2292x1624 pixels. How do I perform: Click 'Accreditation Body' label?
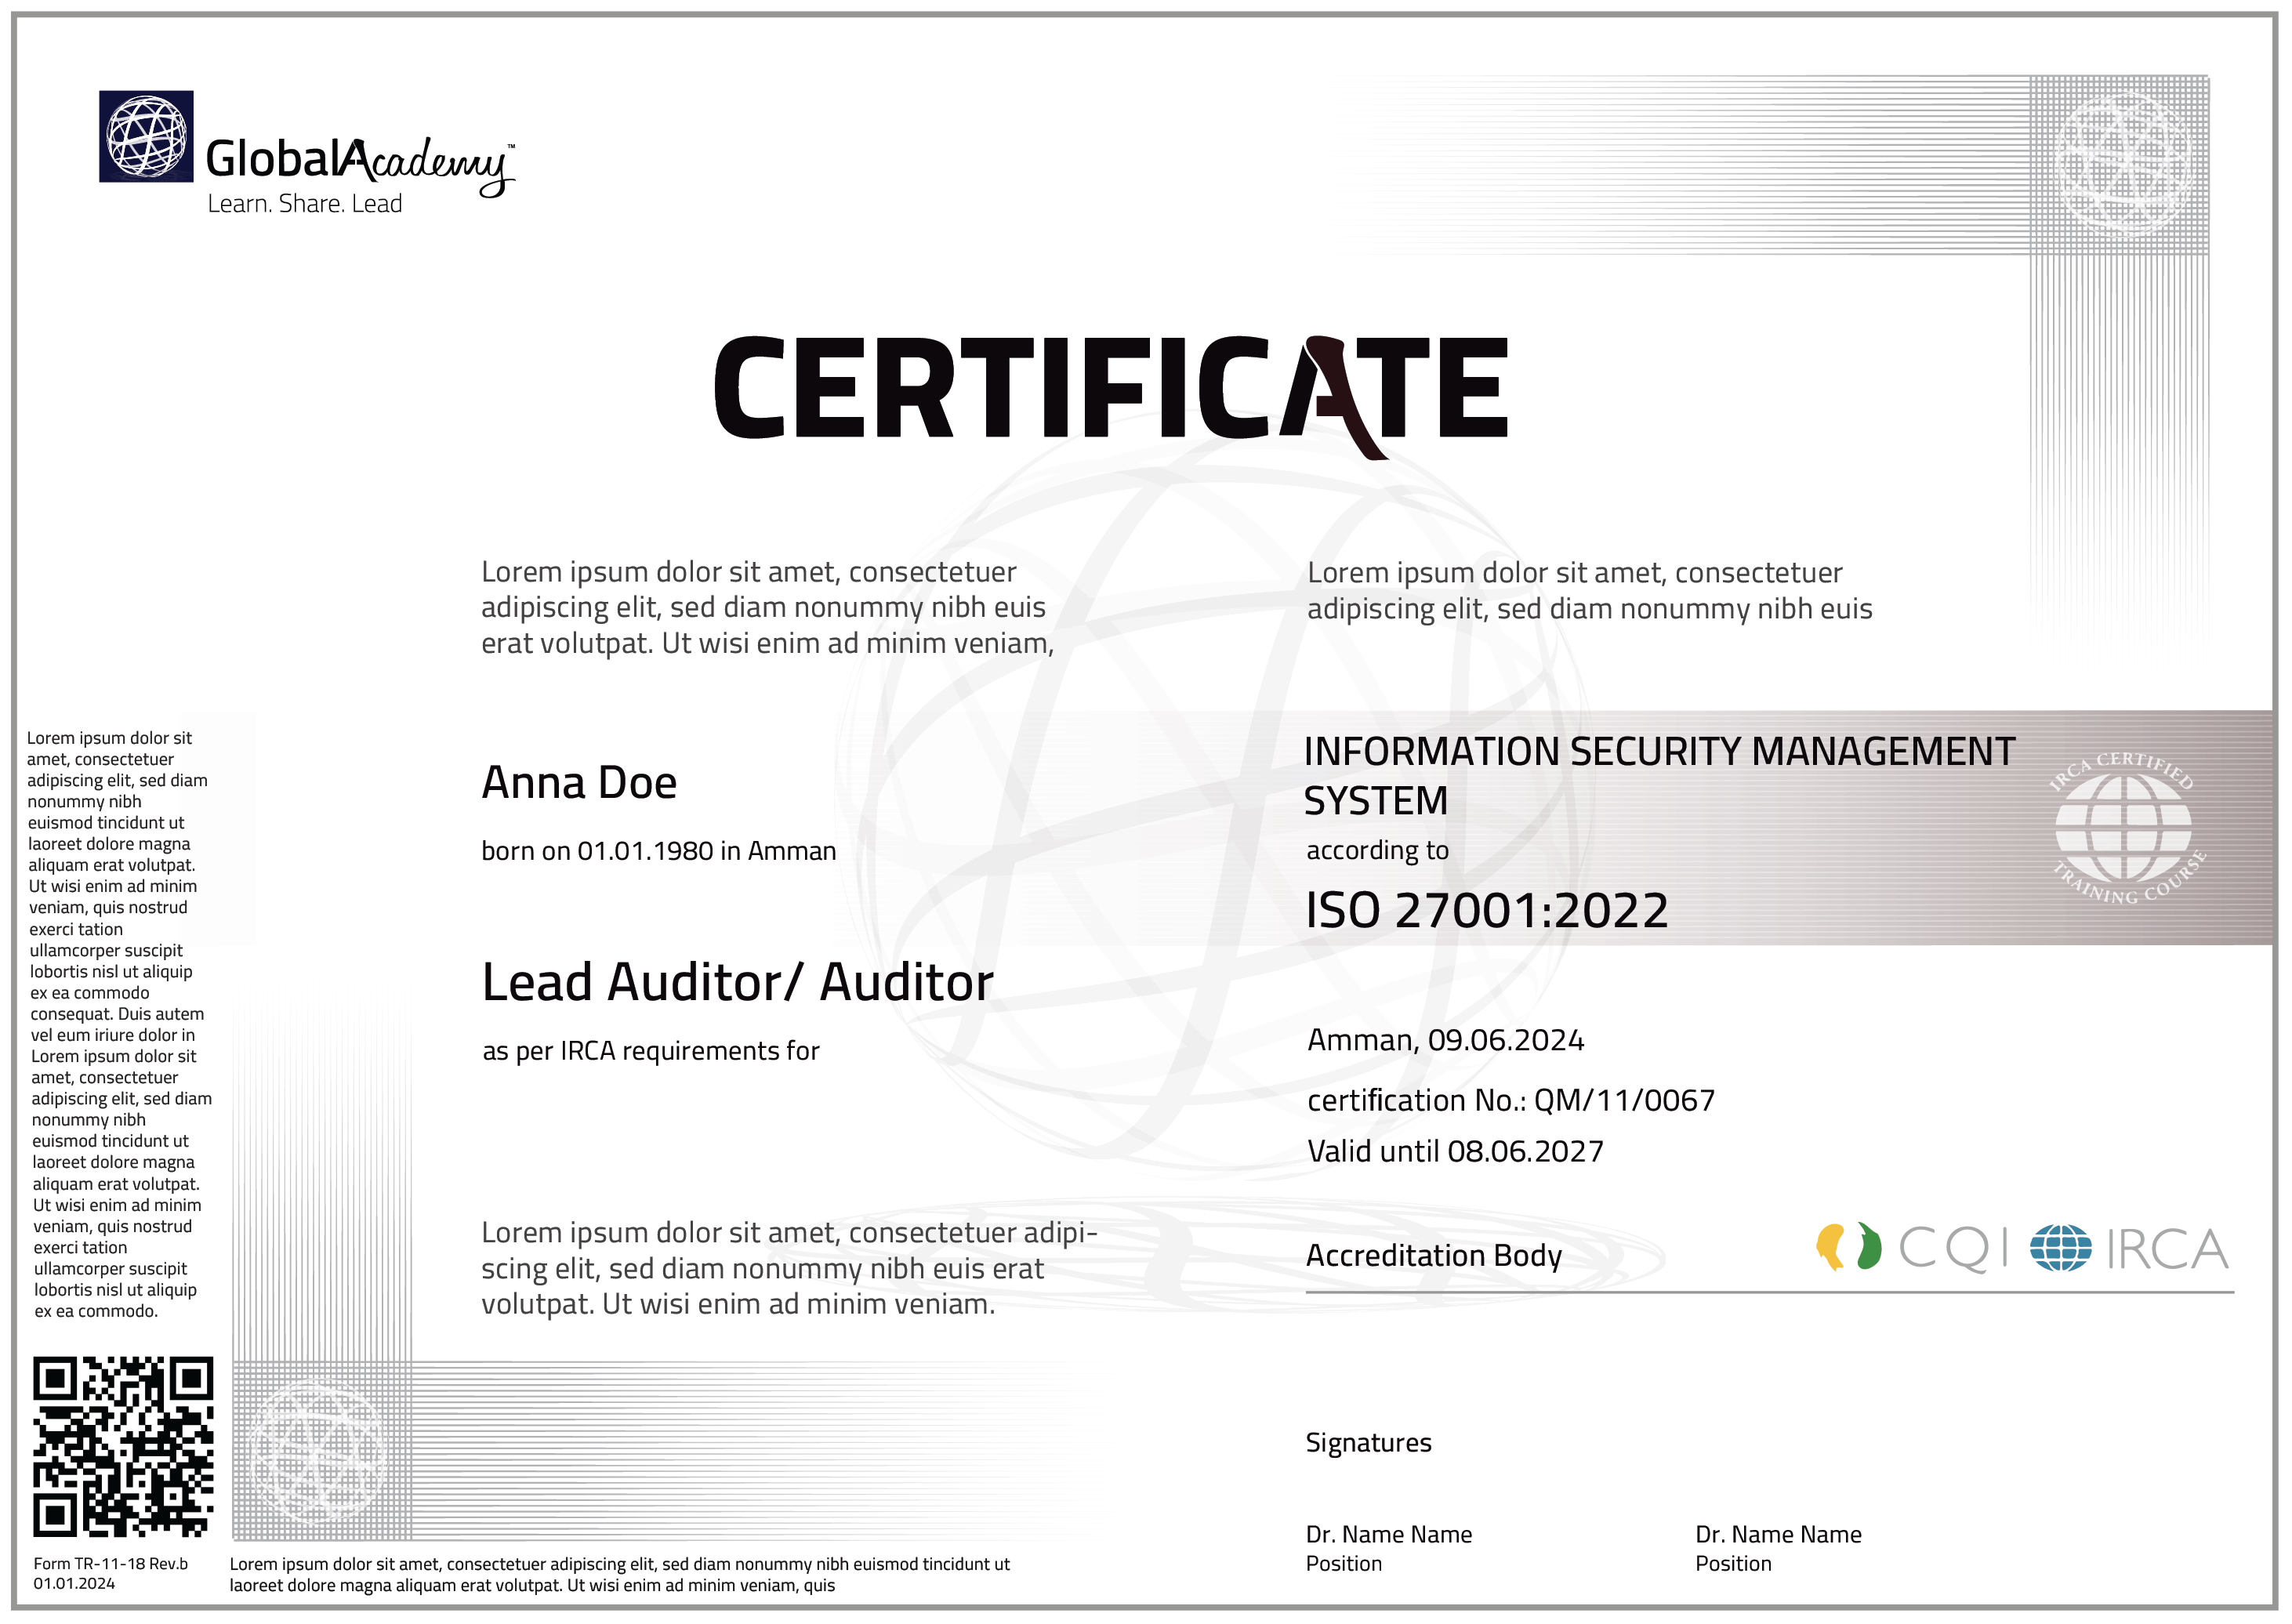[x=1434, y=1255]
